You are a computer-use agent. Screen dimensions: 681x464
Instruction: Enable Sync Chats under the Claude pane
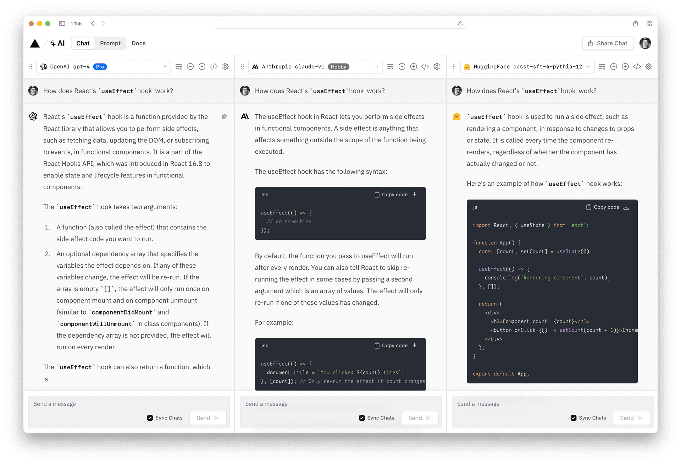point(362,418)
